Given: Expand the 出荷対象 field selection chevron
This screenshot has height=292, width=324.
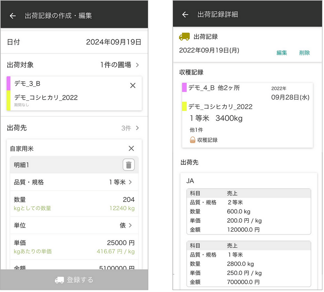Looking at the screenshot, I should tap(137, 65).
